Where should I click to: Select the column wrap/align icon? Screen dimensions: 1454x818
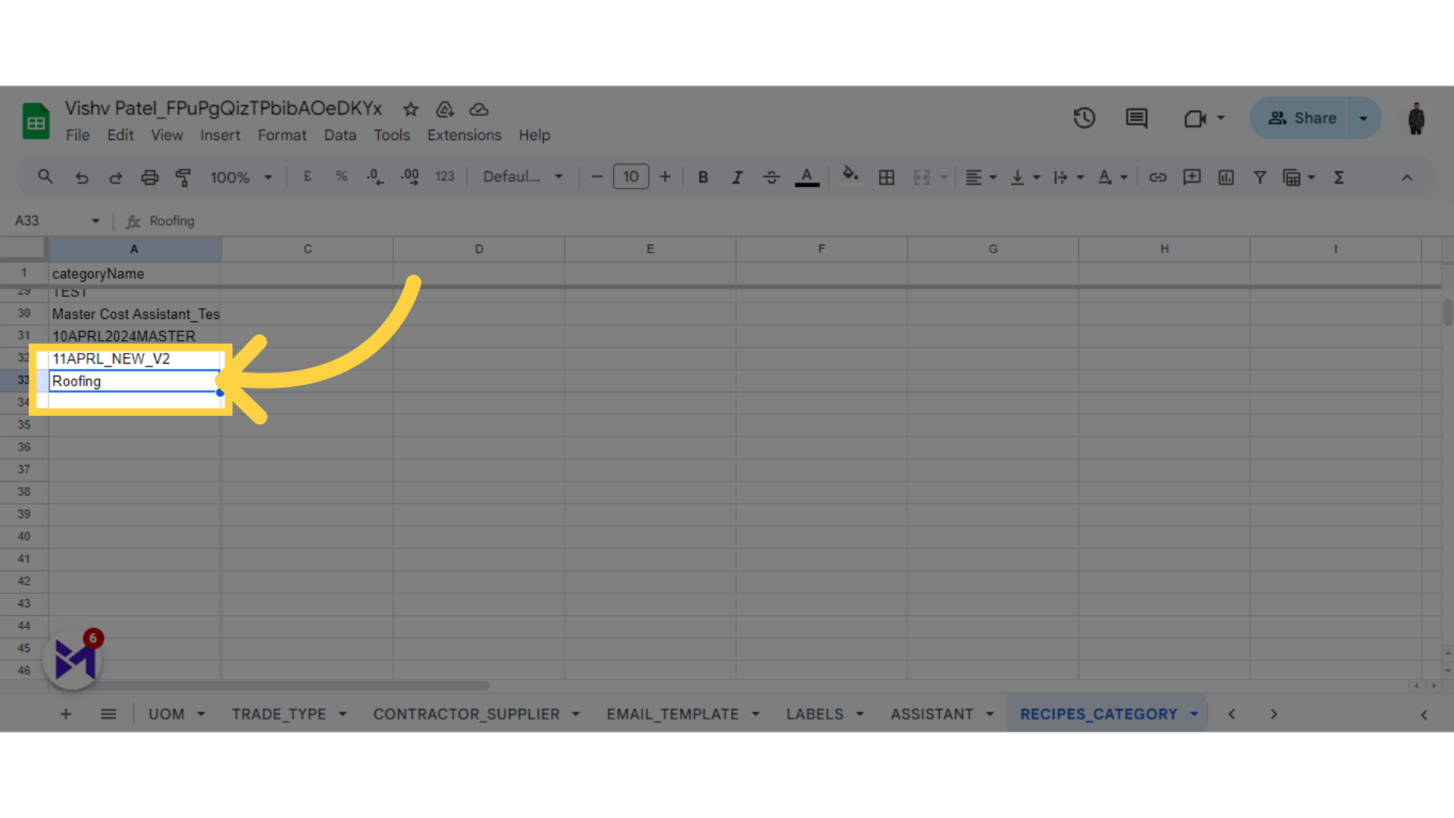click(x=1062, y=178)
